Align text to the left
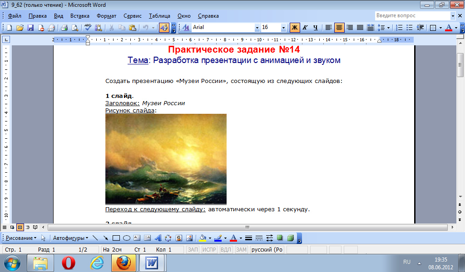Viewport: 465px width, 272px height. coord(329,28)
